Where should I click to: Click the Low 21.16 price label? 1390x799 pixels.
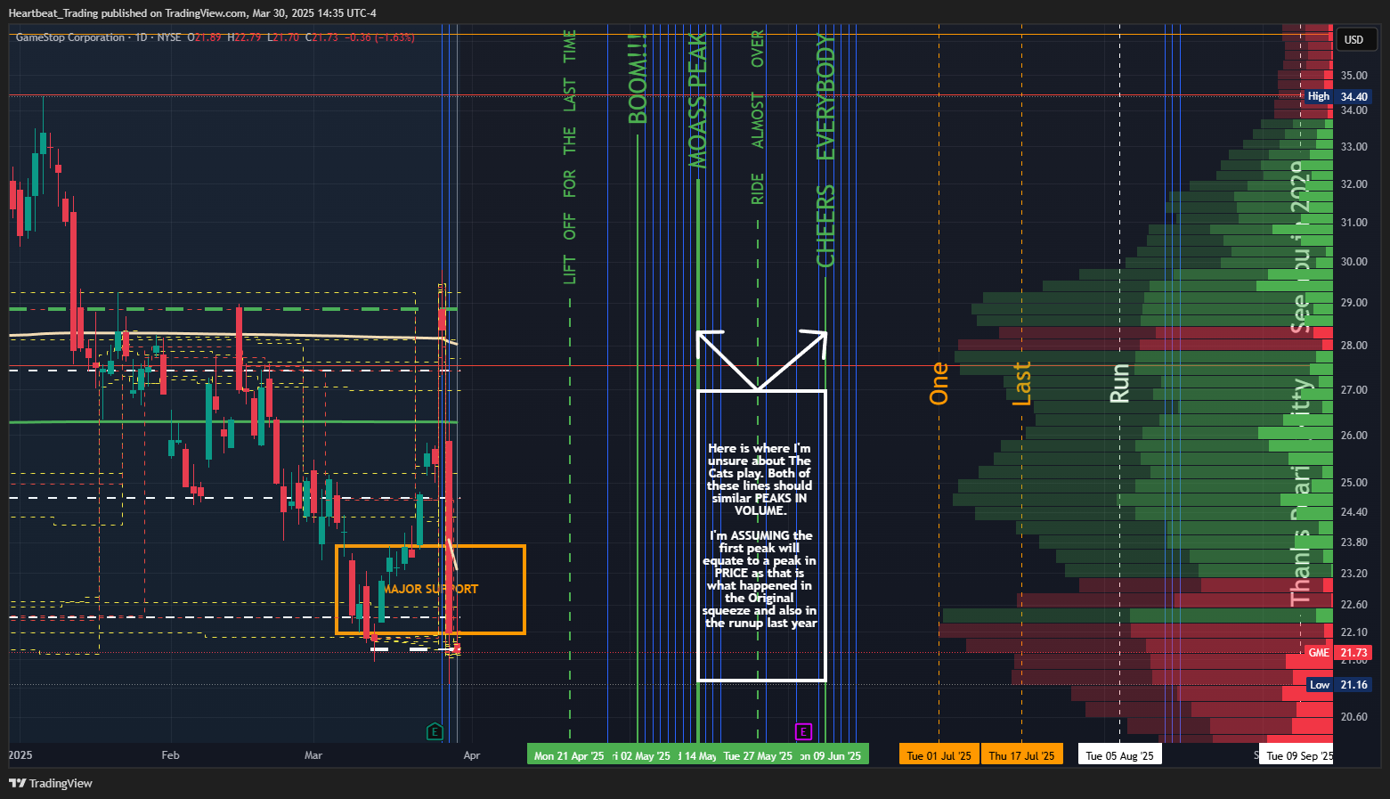(x=1338, y=685)
